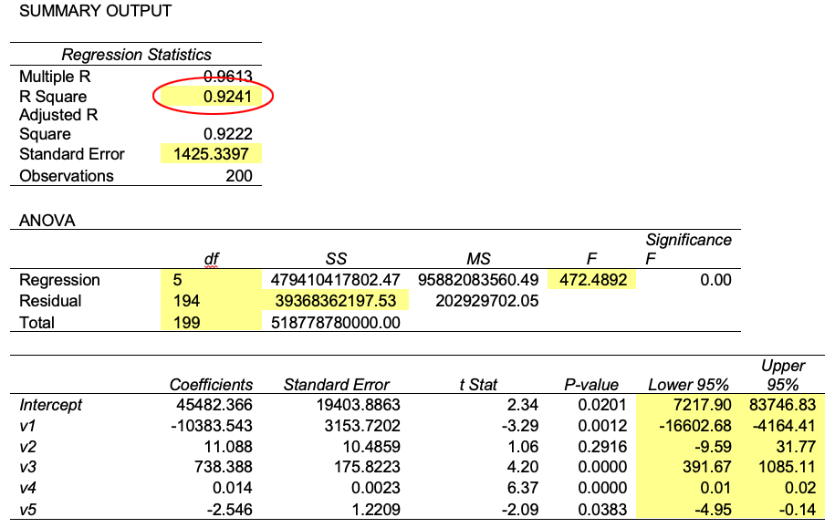
Task: Click the circled R Square value 0.9241
Action: 227,96
